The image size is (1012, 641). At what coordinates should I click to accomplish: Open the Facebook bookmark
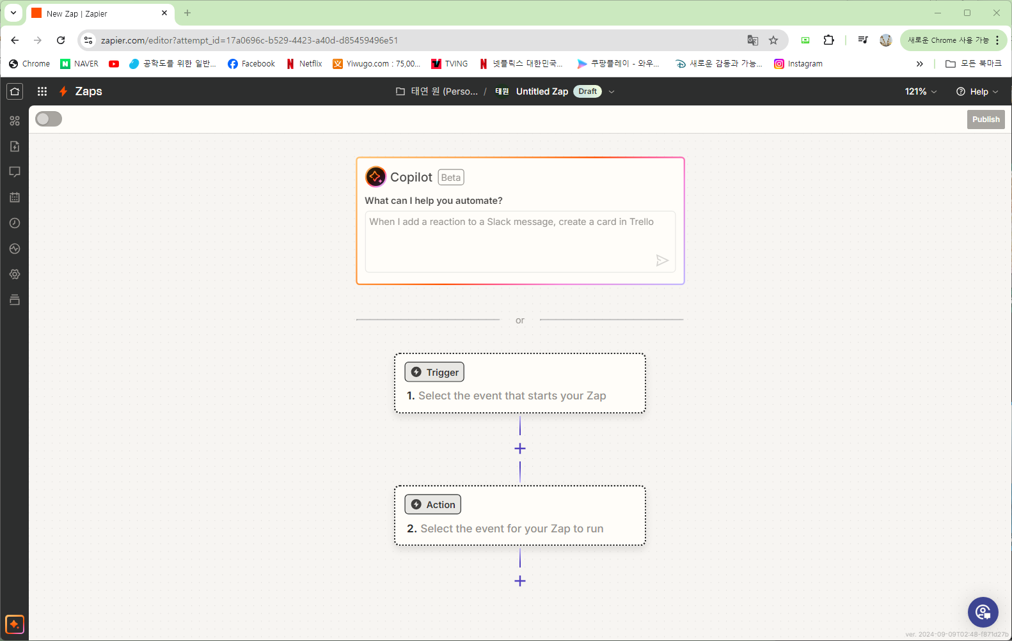251,64
